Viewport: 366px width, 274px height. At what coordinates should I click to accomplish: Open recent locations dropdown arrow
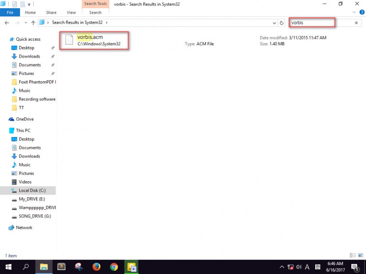pyautogui.click(x=26, y=23)
